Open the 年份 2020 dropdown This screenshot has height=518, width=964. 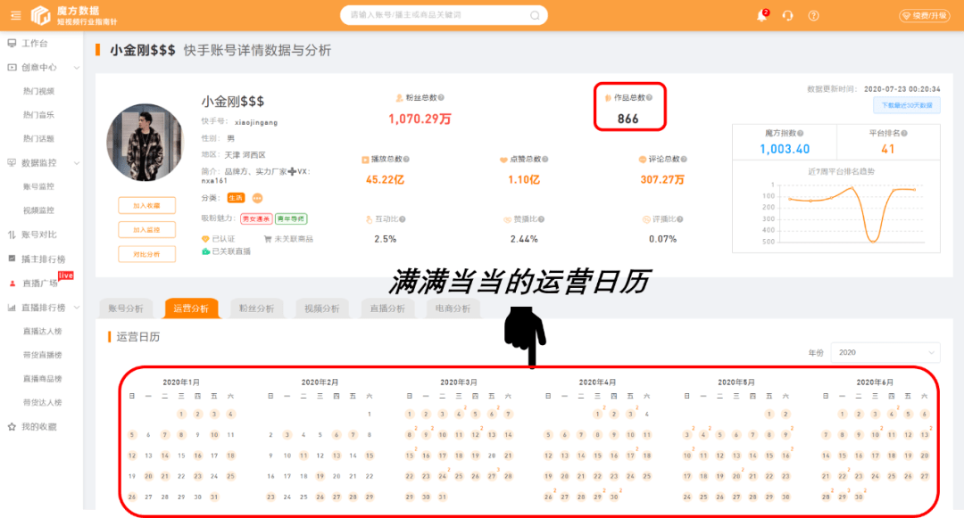885,352
